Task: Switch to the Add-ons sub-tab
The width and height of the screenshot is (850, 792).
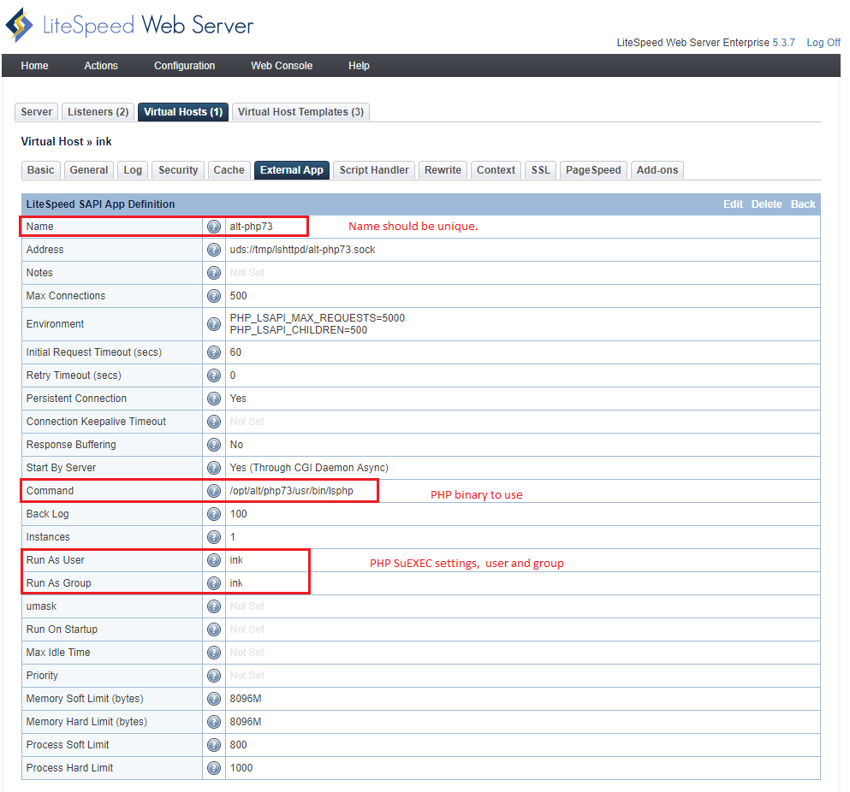Action: (657, 170)
